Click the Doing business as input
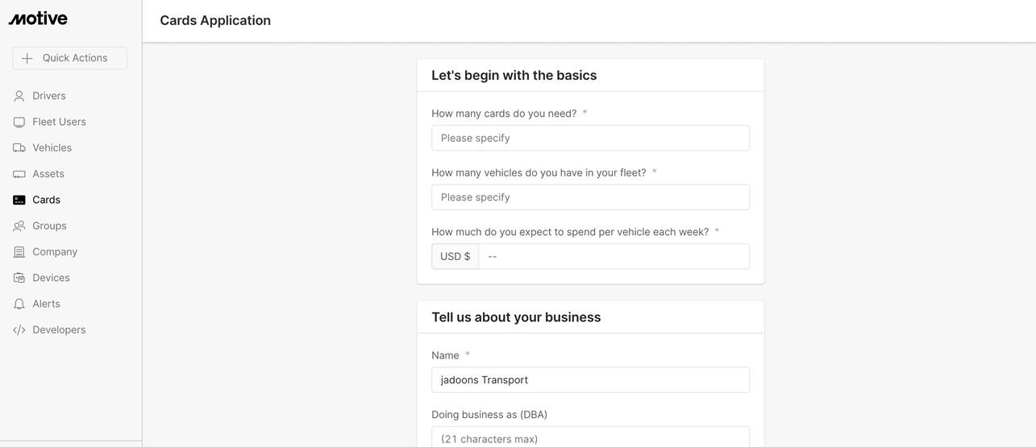This screenshot has width=1036, height=447. (x=590, y=437)
